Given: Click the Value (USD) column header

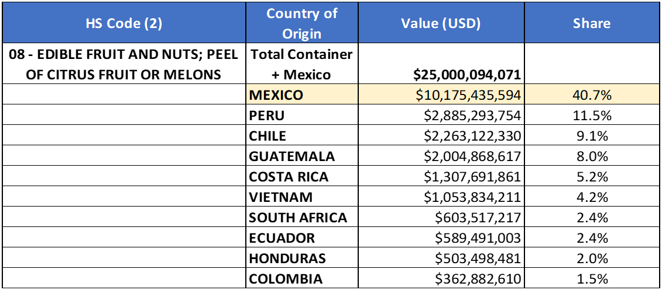Looking at the screenshot, I should tap(440, 23).
